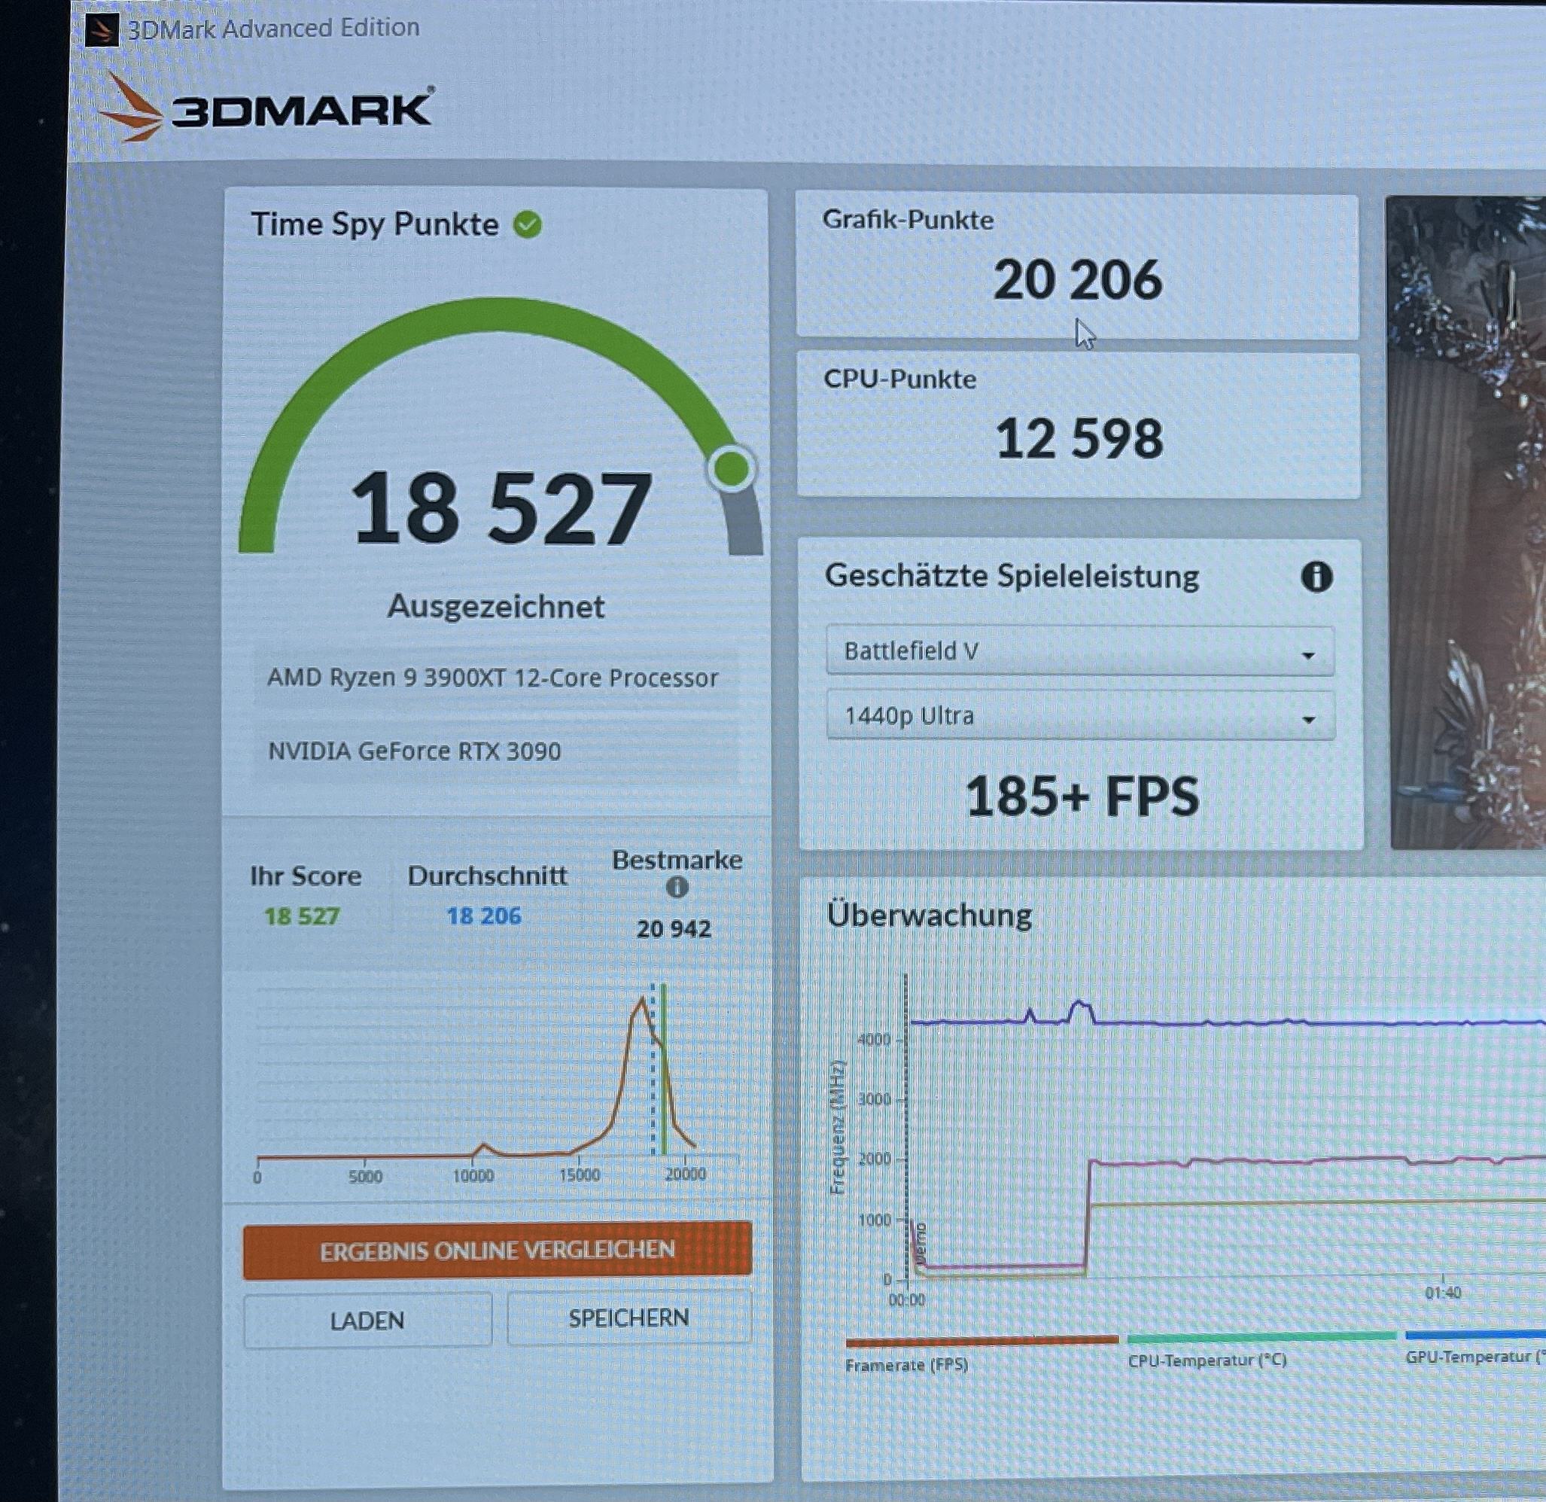Click the Frequenz (MHz) axis label

pyautogui.click(x=838, y=1128)
